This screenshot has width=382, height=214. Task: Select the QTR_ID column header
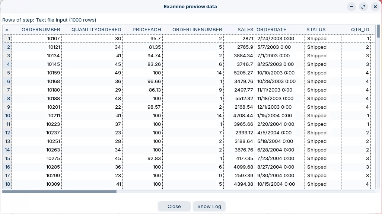pos(360,29)
